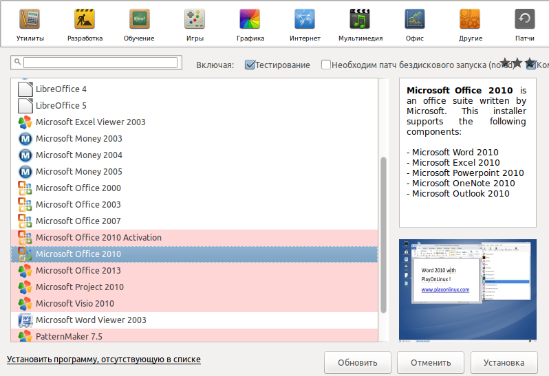
Task: Open the Графика category icon
Action: [x=250, y=19]
